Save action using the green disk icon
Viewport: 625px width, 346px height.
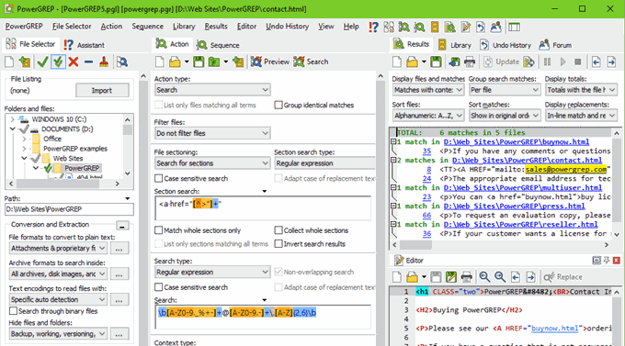click(x=199, y=61)
